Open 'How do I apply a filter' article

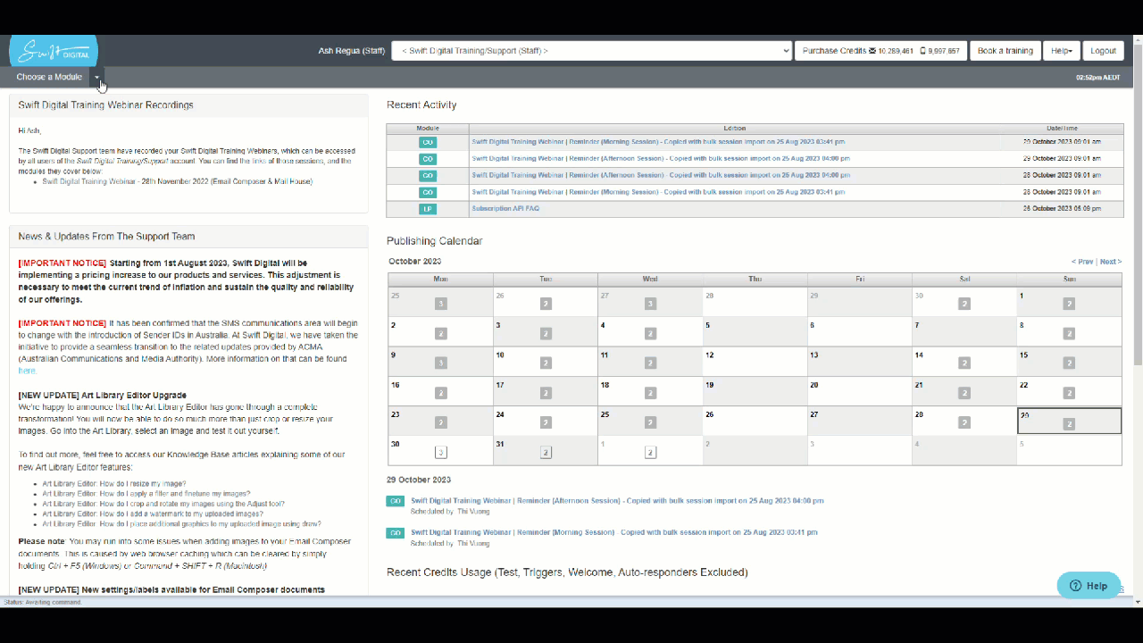[146, 493]
